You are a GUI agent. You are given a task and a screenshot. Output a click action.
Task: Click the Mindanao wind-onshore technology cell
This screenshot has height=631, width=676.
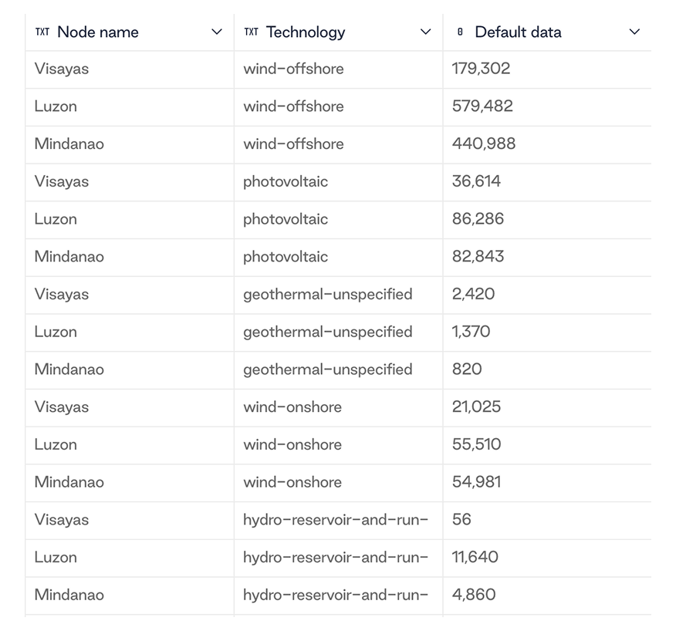(339, 483)
